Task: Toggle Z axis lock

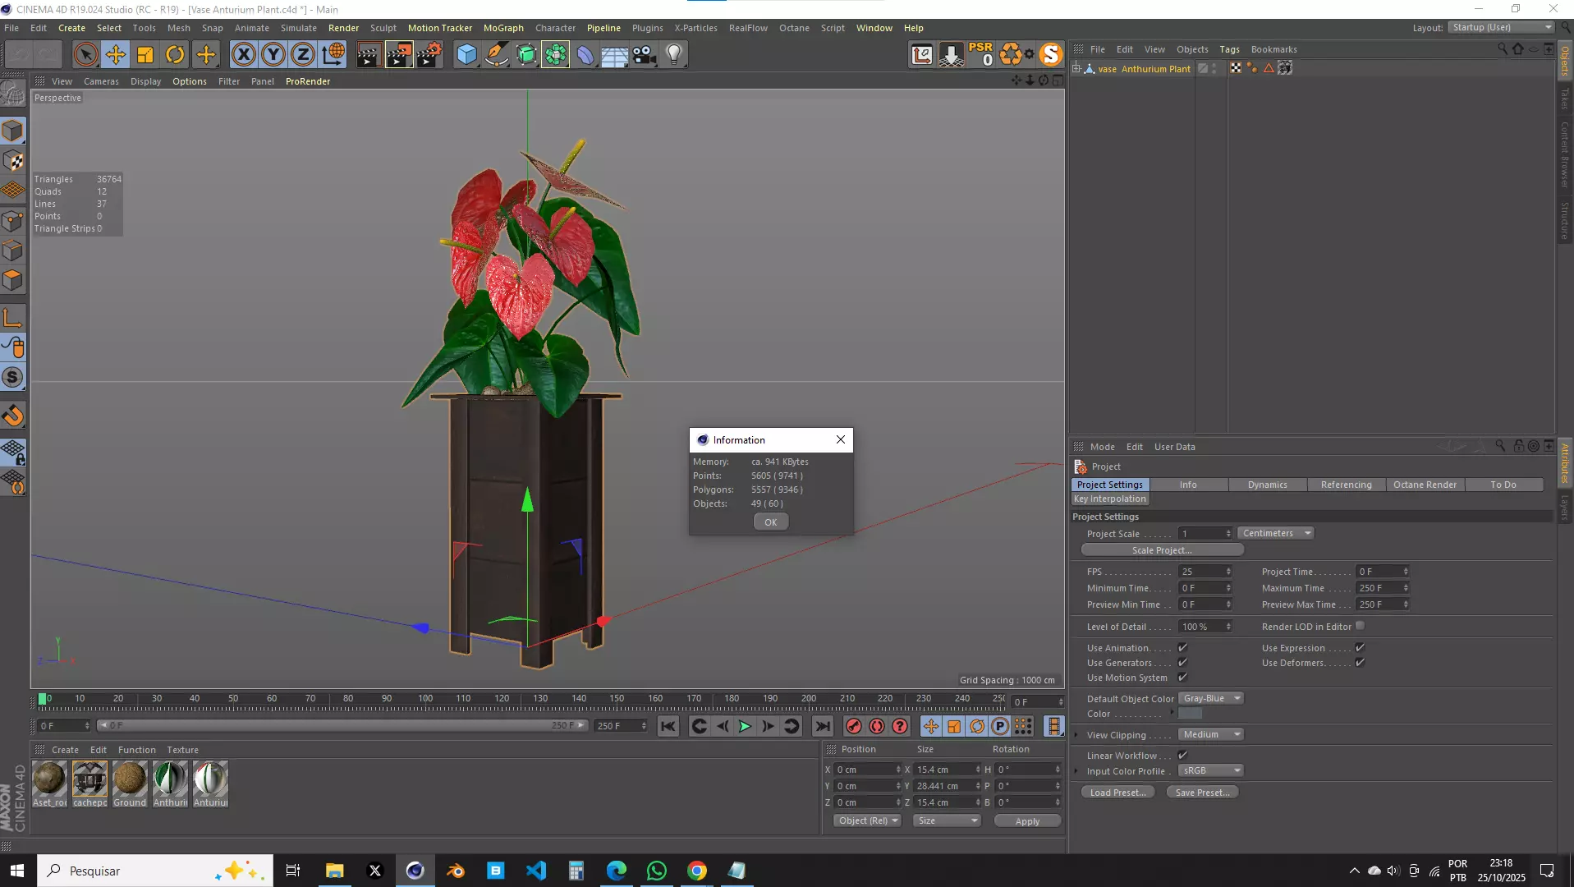Action: pyautogui.click(x=302, y=55)
